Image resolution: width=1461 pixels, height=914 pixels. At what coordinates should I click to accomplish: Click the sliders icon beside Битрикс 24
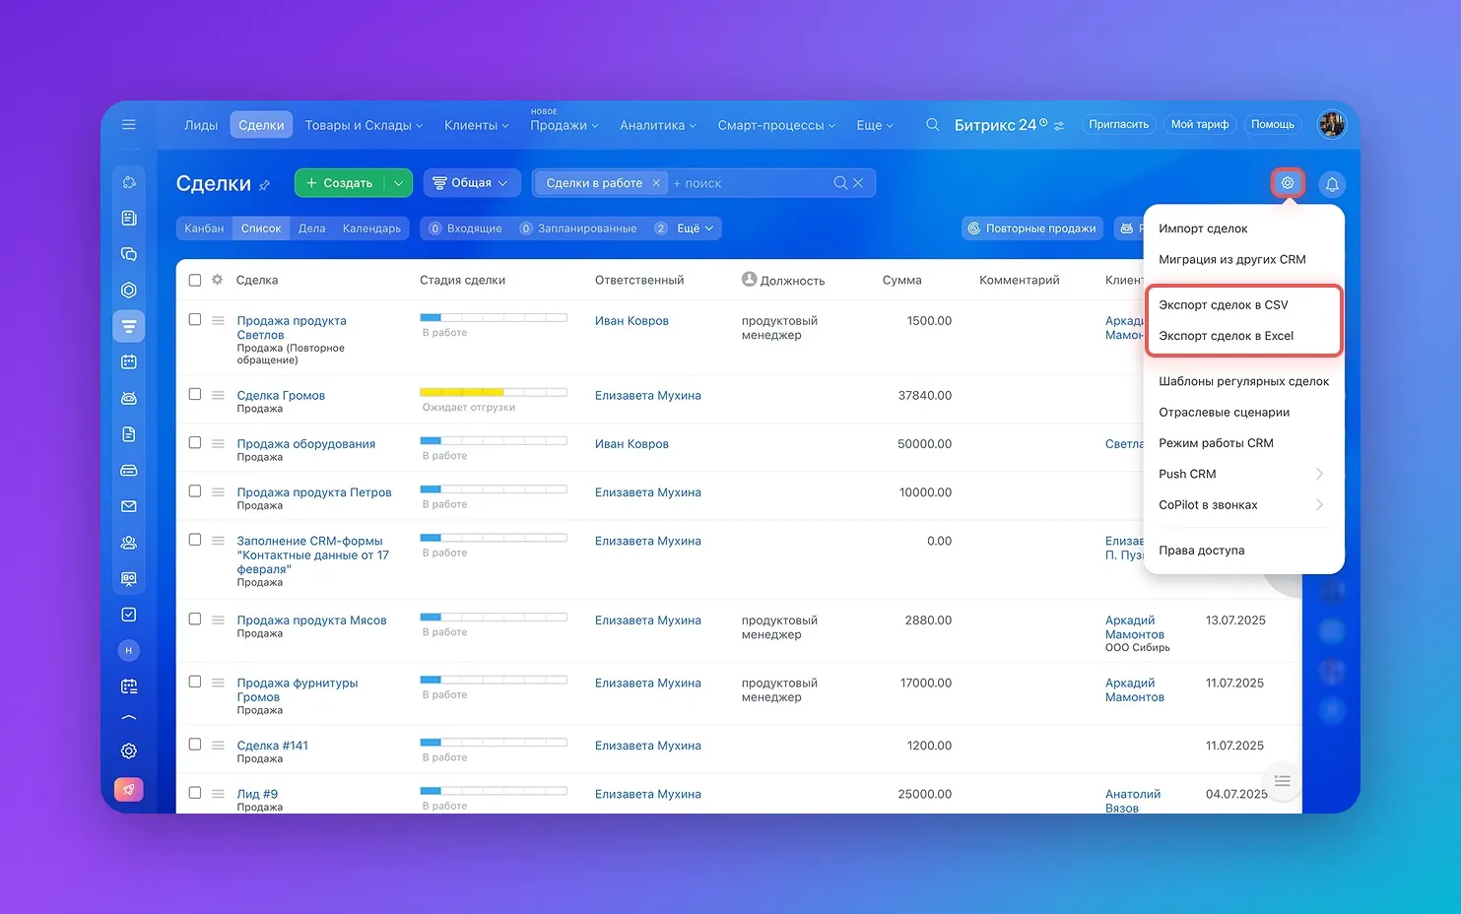click(1059, 126)
